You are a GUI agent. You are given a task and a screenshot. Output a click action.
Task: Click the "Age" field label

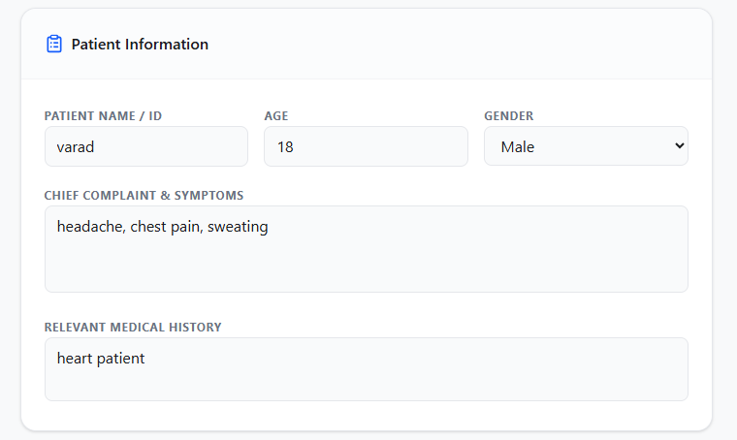[x=276, y=116]
